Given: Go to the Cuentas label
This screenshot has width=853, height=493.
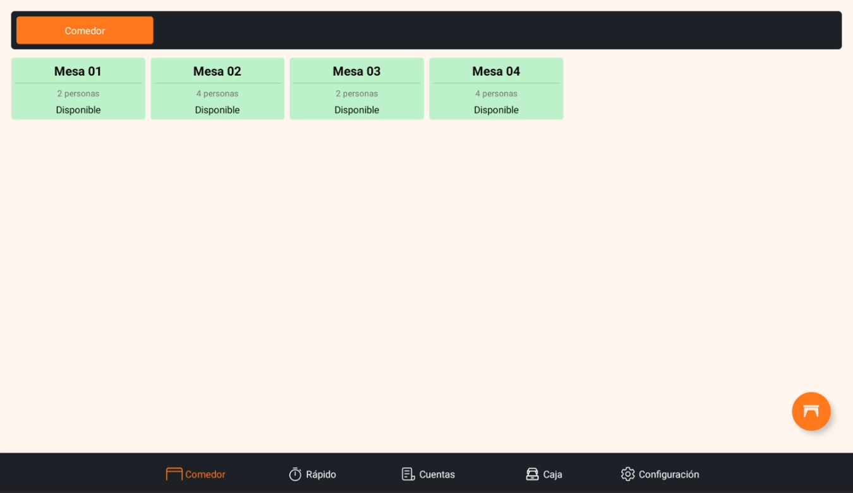Looking at the screenshot, I should point(437,475).
